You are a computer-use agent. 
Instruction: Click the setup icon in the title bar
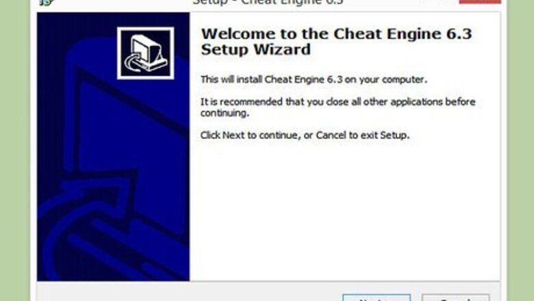pyautogui.click(x=47, y=2)
